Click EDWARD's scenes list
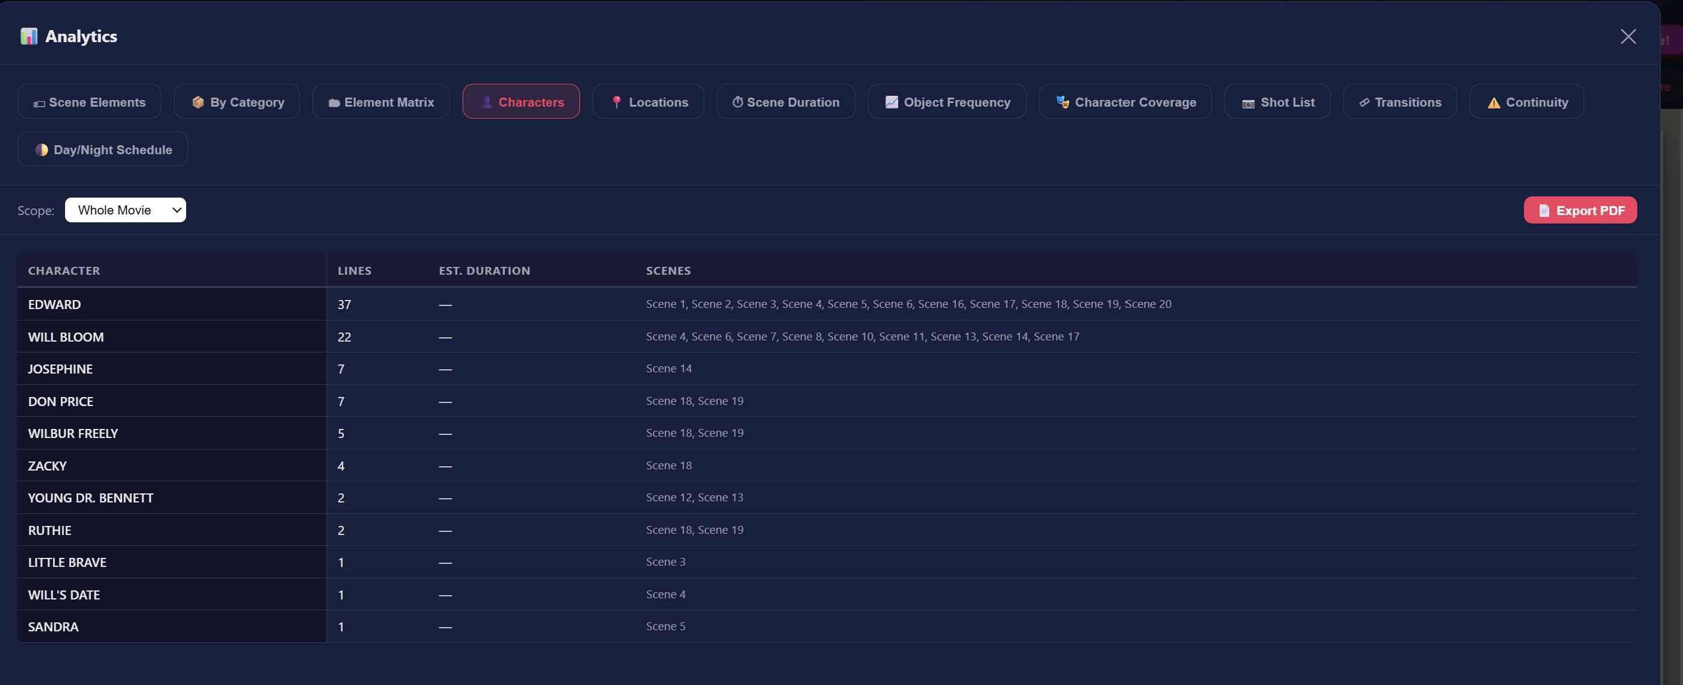This screenshot has height=685, width=1683. pyautogui.click(x=908, y=304)
